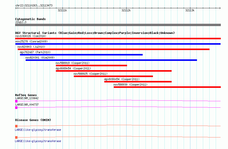Open the second LARGE|like-glycosyltransferase link
228x149 pixels.
(38, 141)
